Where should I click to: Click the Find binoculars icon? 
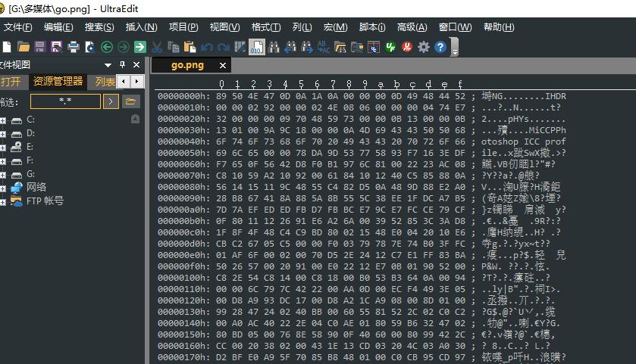274,47
